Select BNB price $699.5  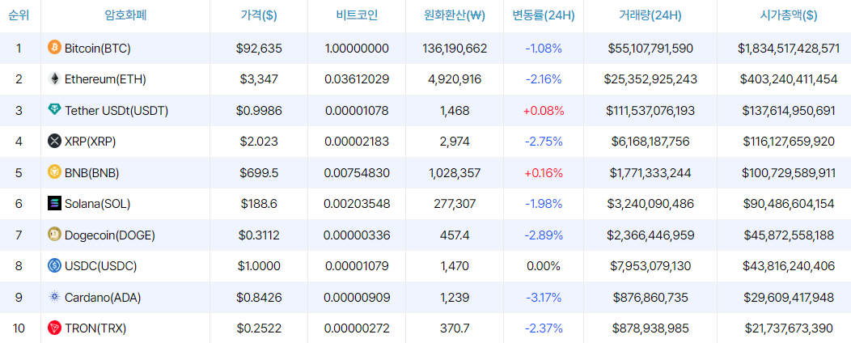click(259, 173)
